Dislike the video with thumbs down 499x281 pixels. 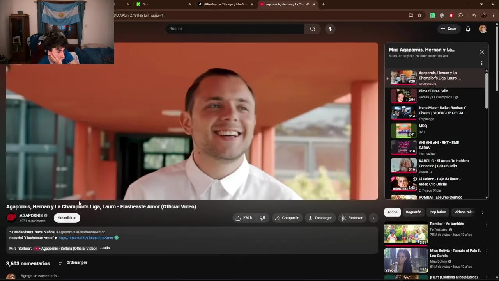(x=262, y=218)
